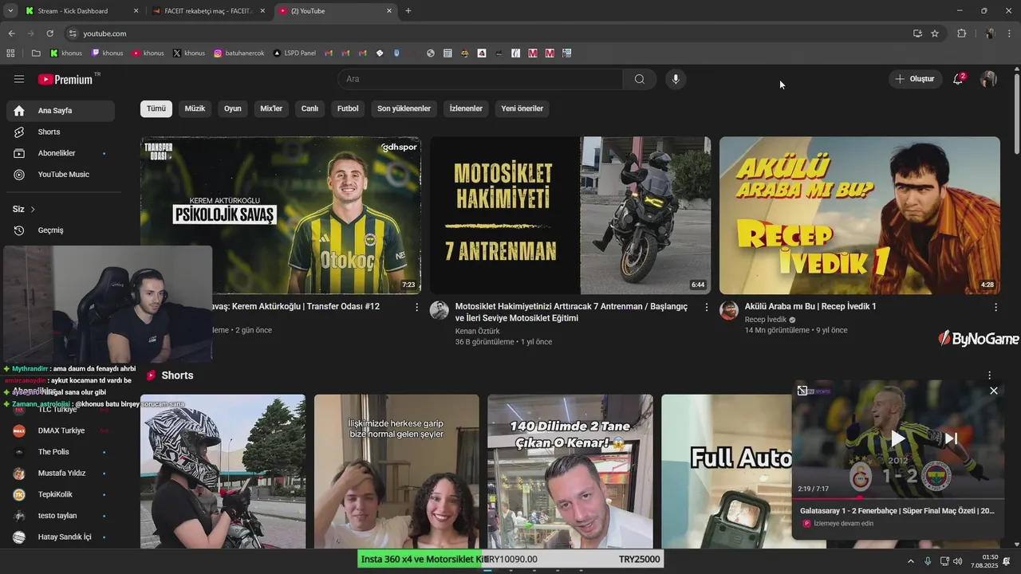
Task: Open YouTube Music in sidebar
Action: click(61, 175)
